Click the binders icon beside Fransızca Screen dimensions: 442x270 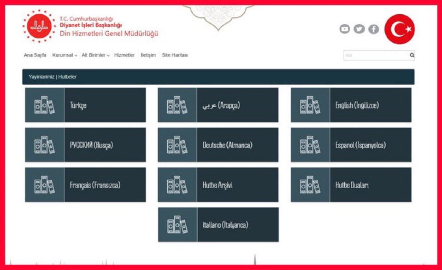point(45,185)
